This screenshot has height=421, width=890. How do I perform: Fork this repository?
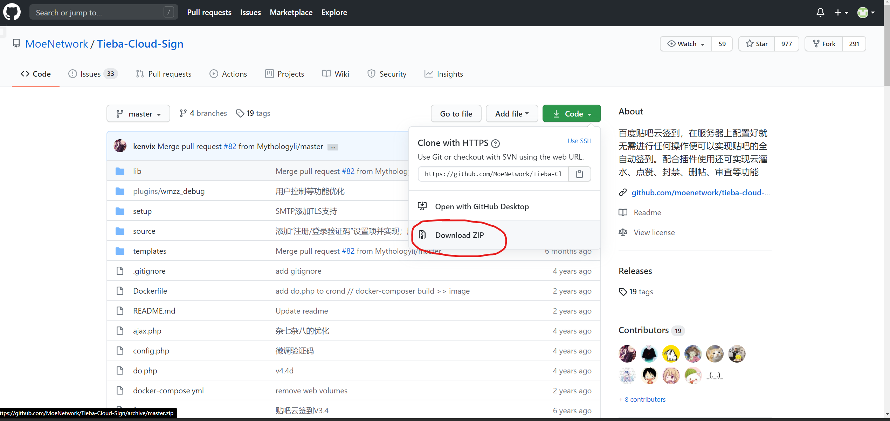tap(824, 44)
